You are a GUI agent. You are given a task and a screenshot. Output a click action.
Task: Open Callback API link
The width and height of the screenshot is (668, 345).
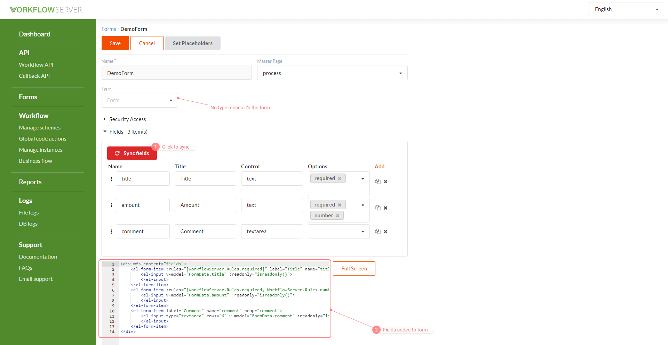(34, 76)
